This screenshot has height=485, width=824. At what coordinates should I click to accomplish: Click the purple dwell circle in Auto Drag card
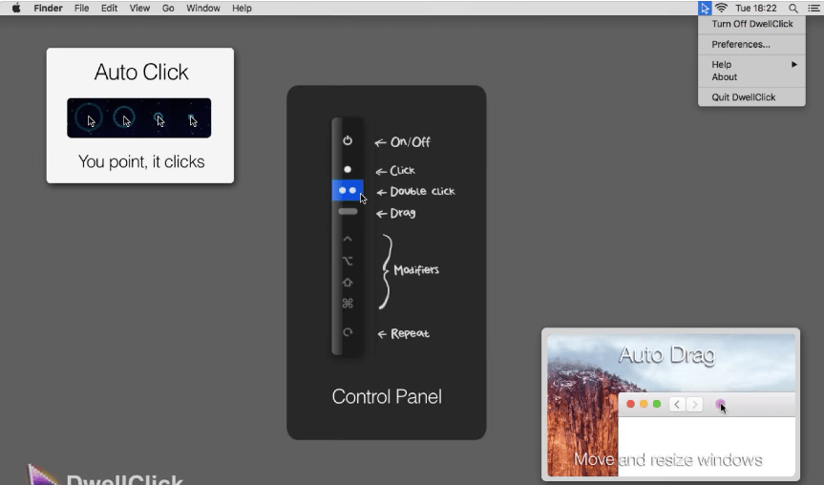pyautogui.click(x=720, y=404)
